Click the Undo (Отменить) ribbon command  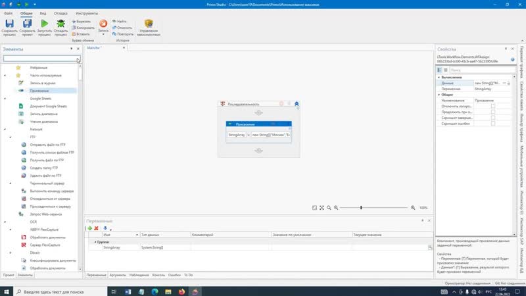pyautogui.click(x=122, y=28)
